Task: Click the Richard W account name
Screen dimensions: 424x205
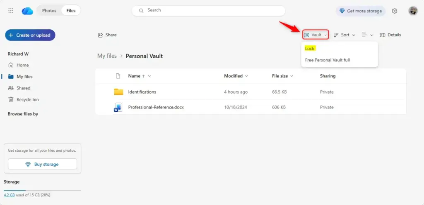Action: click(18, 54)
